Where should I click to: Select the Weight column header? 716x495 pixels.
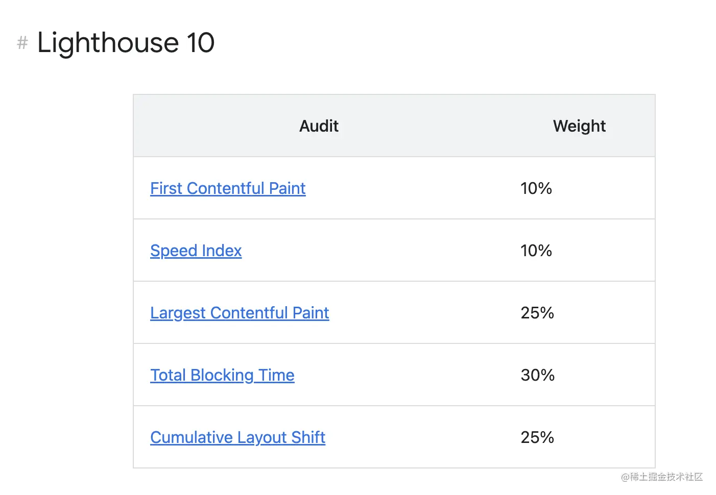[x=579, y=126]
